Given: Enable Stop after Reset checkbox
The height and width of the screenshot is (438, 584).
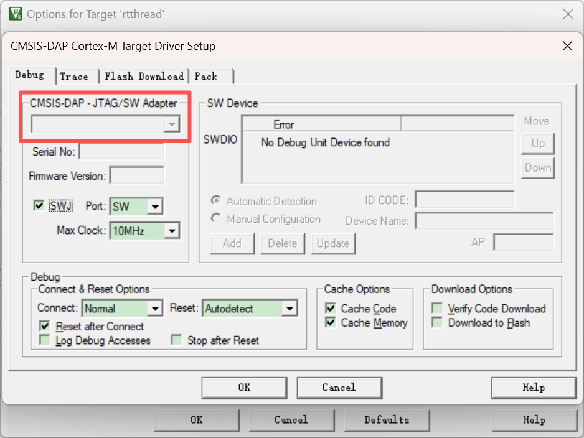Looking at the screenshot, I should coord(176,340).
